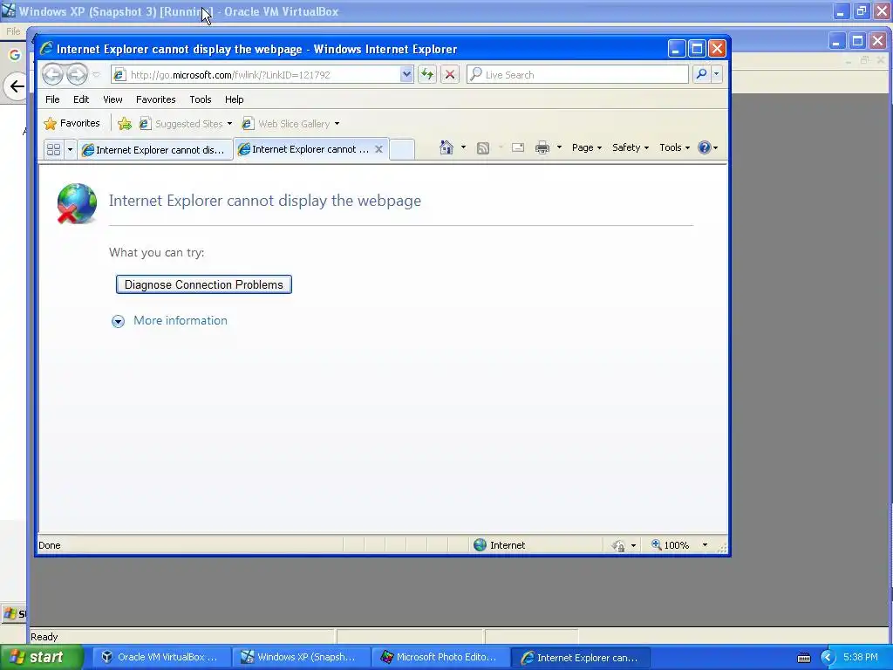
Task: Click the Internet Explorer taskbar item
Action: click(x=580, y=658)
